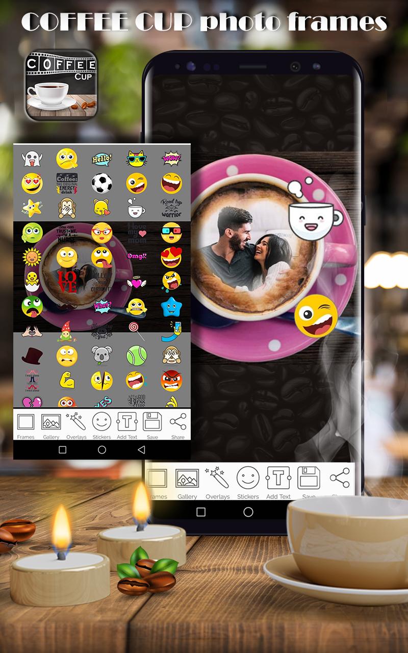This screenshot has height=653, width=408.
Task: Choose the WOW! comic burst sticker
Action: pos(171,159)
